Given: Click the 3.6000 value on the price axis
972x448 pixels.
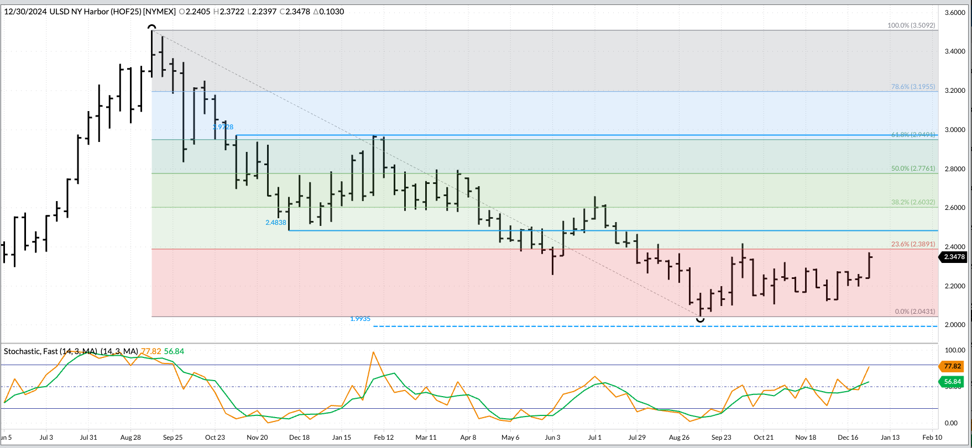Looking at the screenshot, I should click(954, 13).
